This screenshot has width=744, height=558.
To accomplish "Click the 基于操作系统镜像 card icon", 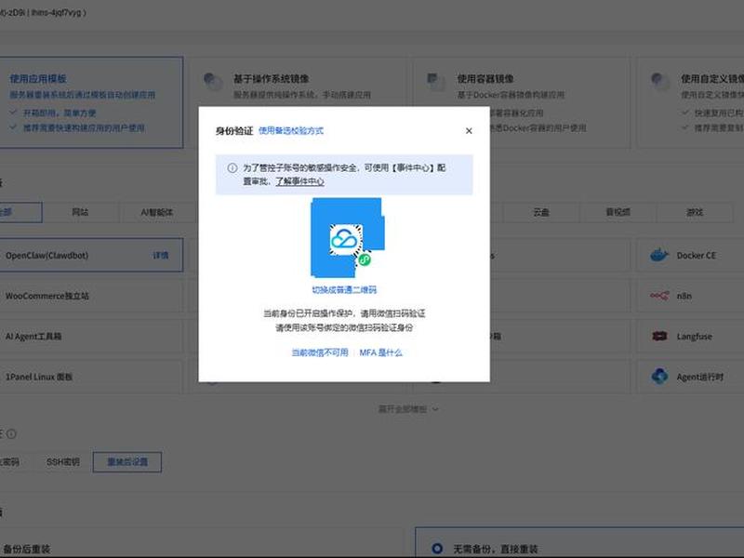I will coord(213,81).
